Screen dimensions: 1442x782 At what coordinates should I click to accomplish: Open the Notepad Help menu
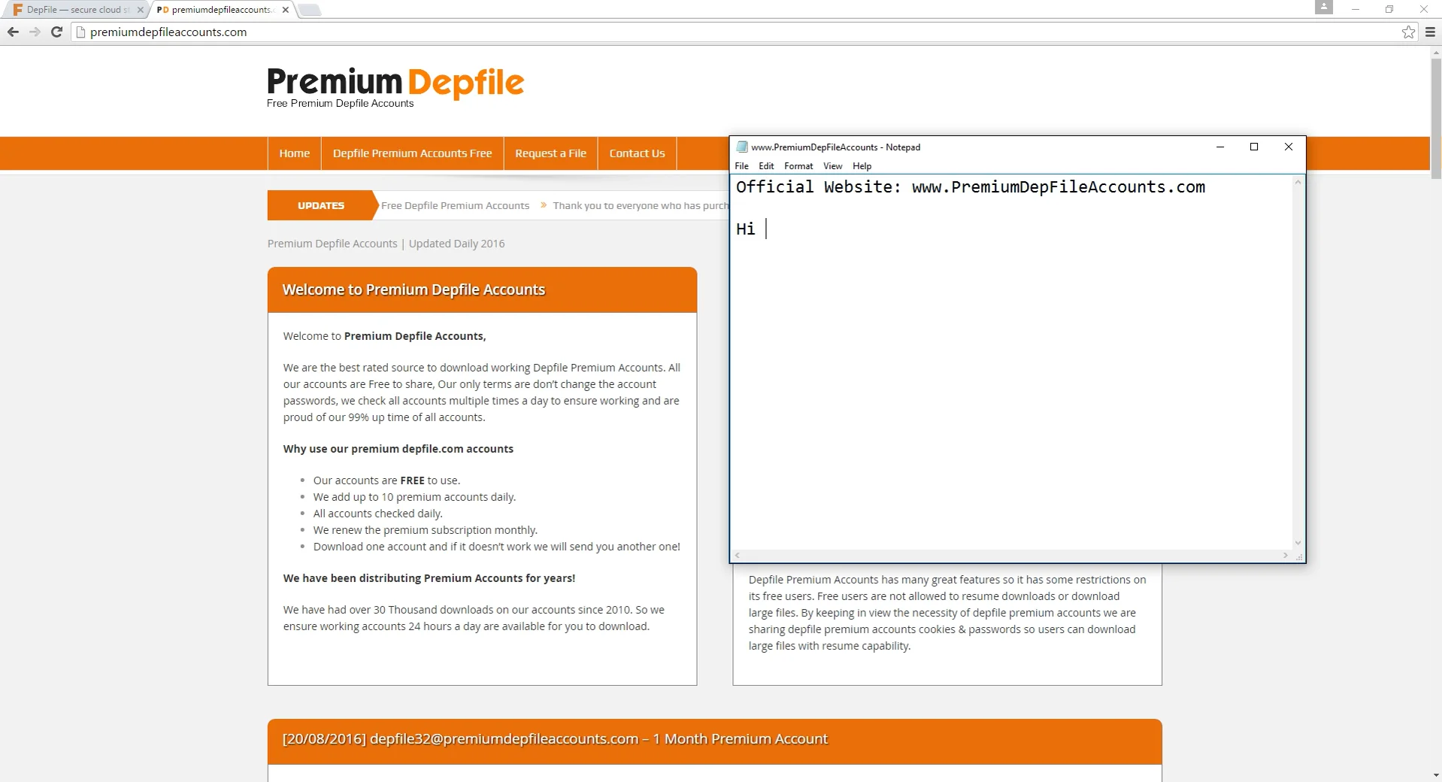coord(862,166)
